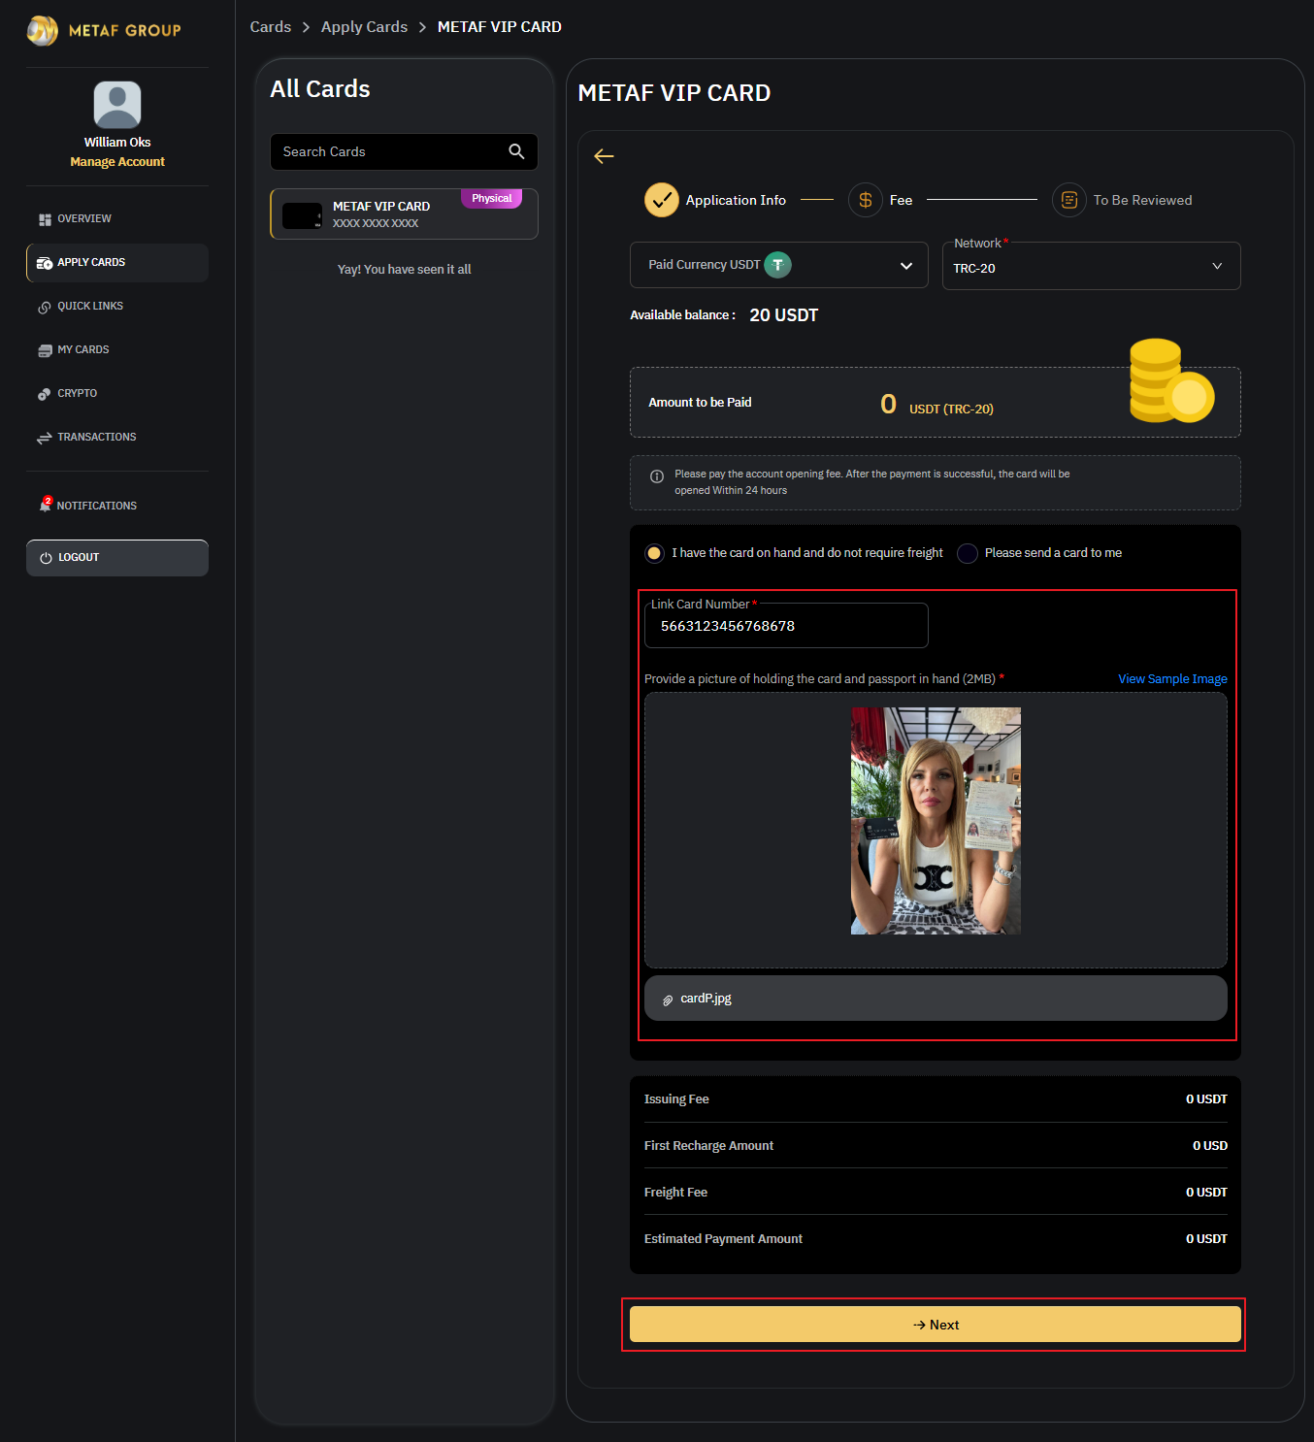Click the back arrow icon

pos(604,156)
